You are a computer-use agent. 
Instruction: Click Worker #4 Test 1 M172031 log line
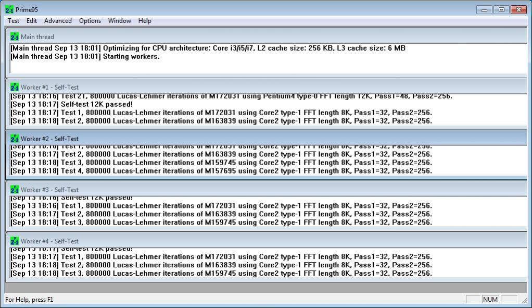[x=221, y=257]
